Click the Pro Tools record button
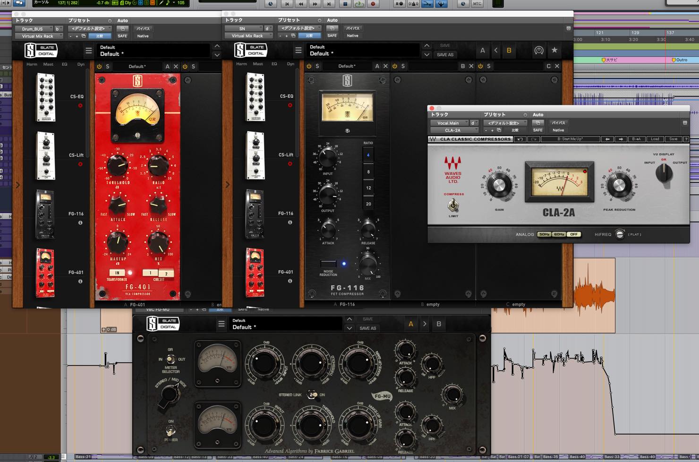The width and height of the screenshot is (699, 462). tap(373, 4)
